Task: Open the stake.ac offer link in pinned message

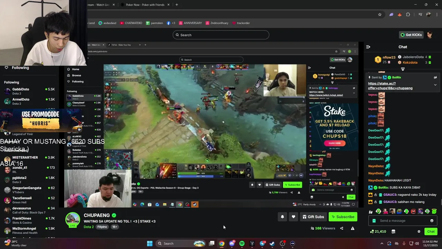Action: click(390, 86)
